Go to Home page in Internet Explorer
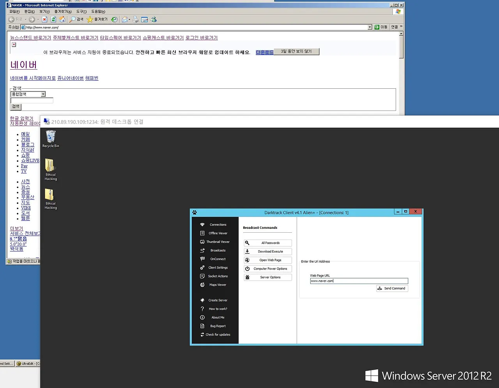Screen dimensions: 499x388 point(62,19)
